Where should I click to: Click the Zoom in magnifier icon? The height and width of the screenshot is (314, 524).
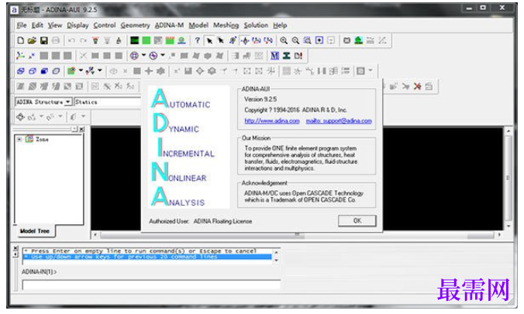(x=284, y=40)
